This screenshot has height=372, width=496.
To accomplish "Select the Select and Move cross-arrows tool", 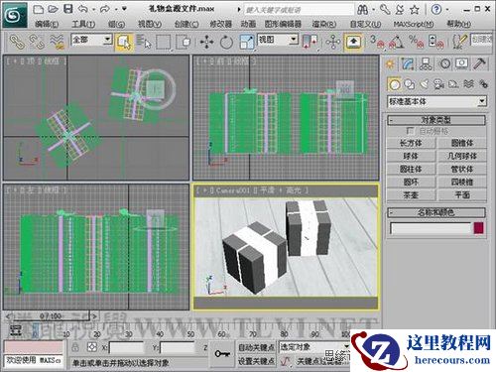I will 206,43.
